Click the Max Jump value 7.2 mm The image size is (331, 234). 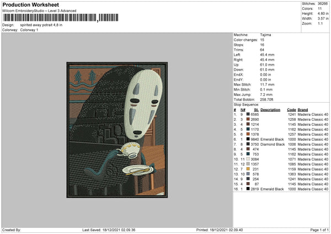coord(266,94)
